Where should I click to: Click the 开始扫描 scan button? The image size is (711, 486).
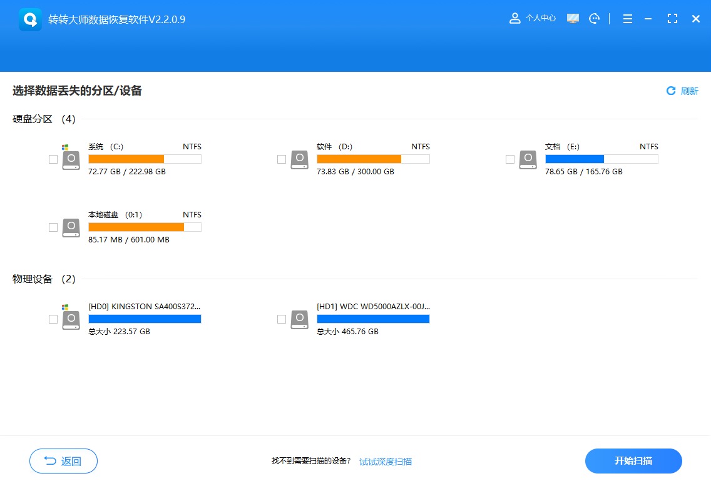[x=633, y=460]
